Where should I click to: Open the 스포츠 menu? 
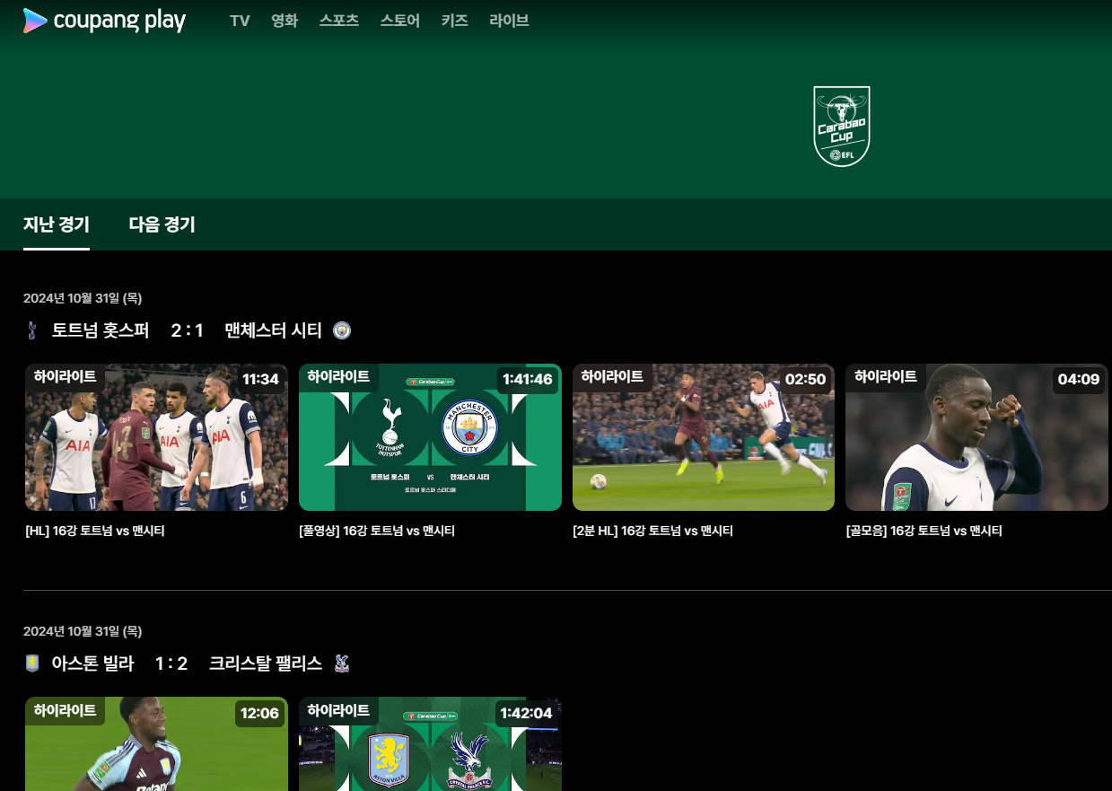point(339,21)
